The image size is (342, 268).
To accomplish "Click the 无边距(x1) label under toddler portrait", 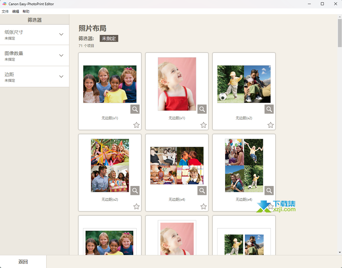I will coord(177,118).
